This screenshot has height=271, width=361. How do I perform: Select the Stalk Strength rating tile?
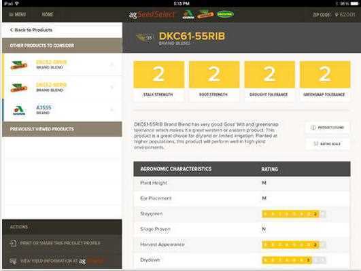[159, 81]
